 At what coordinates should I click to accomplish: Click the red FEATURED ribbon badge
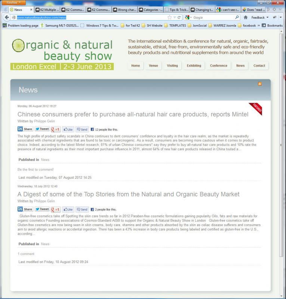click(256, 108)
